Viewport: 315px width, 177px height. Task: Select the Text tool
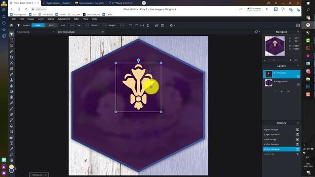point(11,143)
